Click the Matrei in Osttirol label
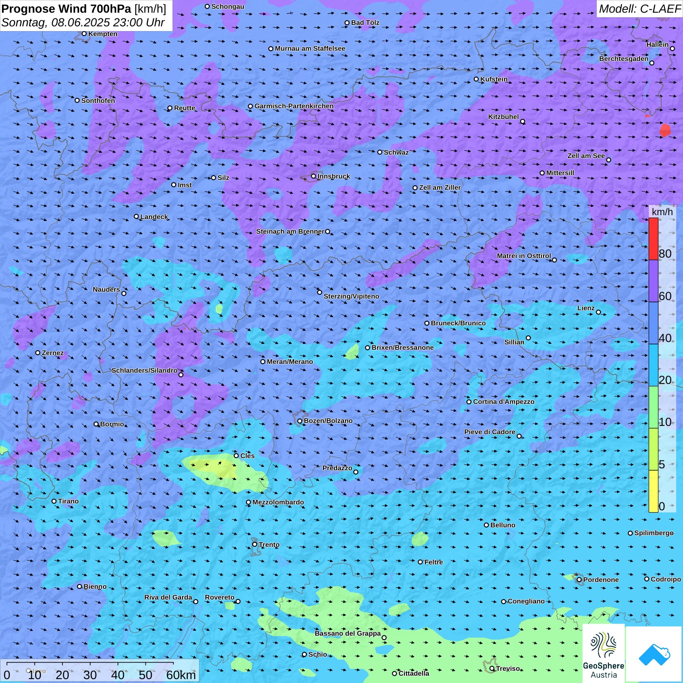 524,256
